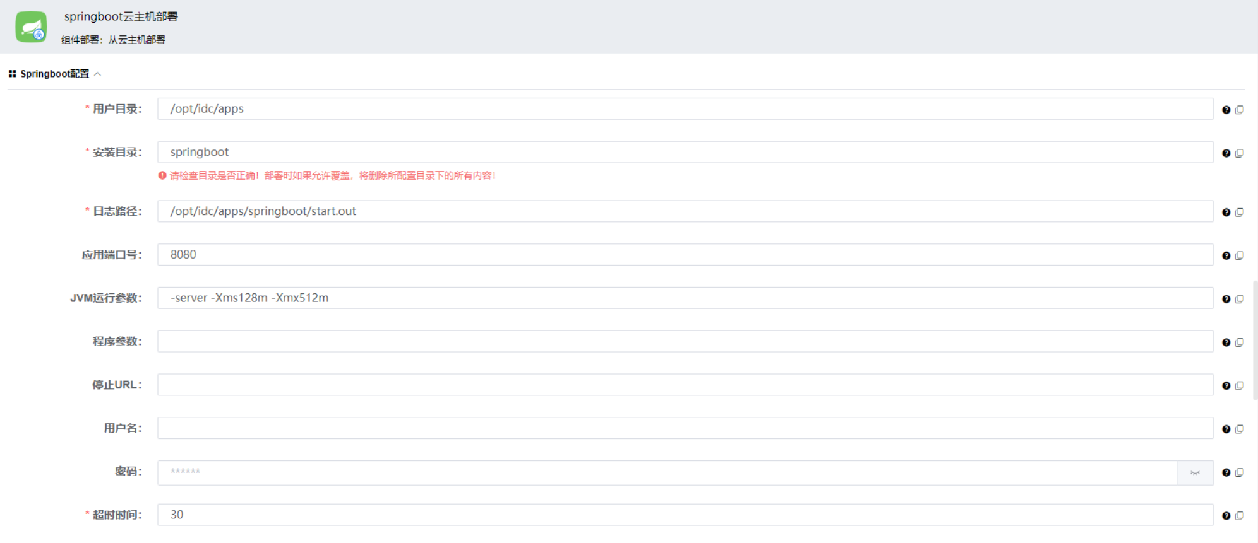
Task: Click copy icon next to JVM运行参数
Action: [x=1239, y=299]
